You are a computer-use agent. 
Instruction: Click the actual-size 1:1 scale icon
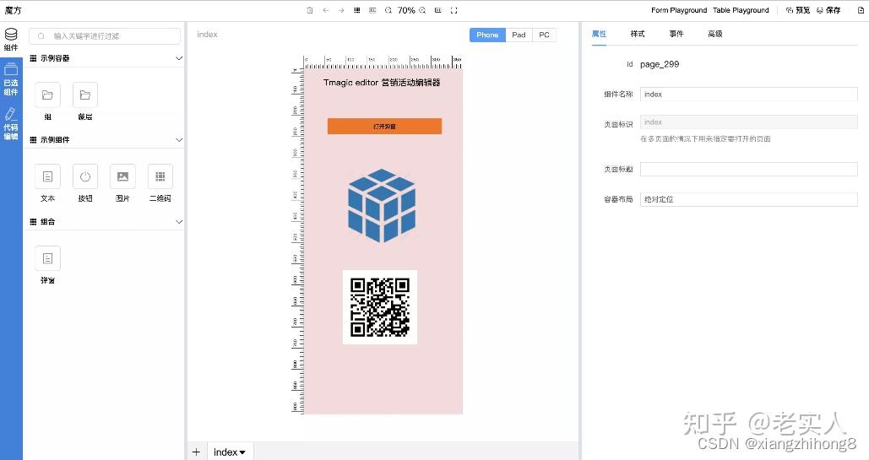[437, 10]
